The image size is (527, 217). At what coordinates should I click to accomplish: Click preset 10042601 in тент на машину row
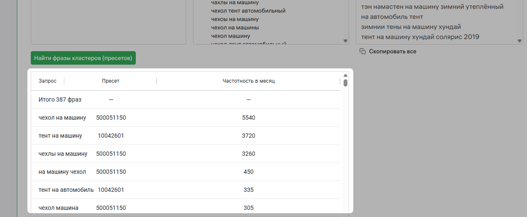pos(111,136)
